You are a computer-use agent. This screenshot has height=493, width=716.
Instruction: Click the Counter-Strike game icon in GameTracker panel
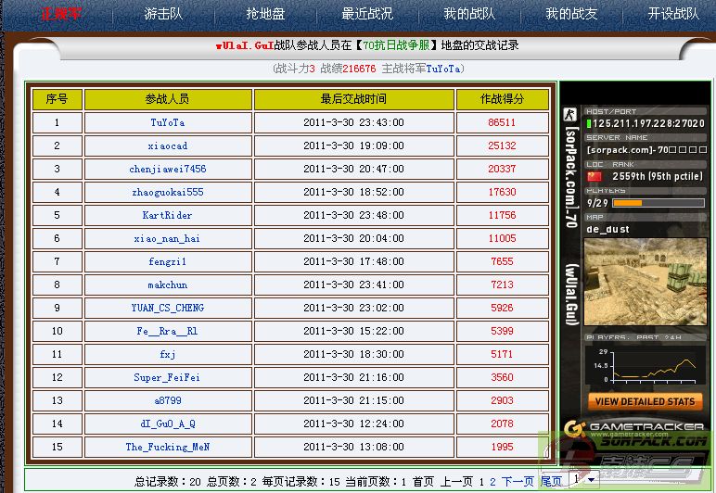click(x=570, y=115)
